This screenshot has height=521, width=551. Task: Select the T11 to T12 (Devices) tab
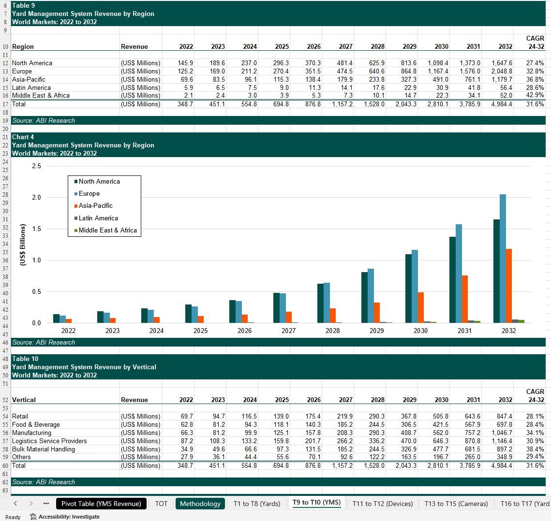(x=383, y=504)
